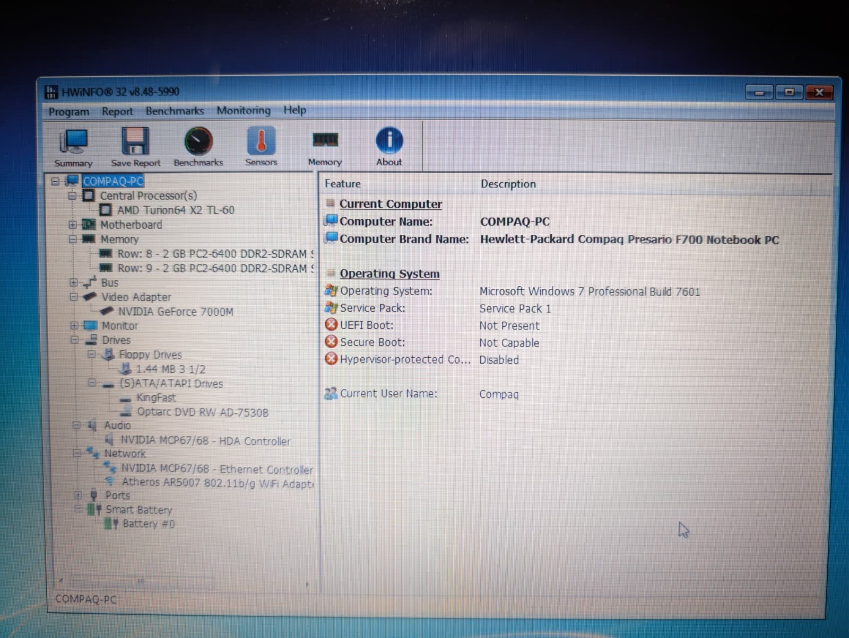The width and height of the screenshot is (849, 638).
Task: Open the Sensors thermometer icon
Action: point(261,140)
